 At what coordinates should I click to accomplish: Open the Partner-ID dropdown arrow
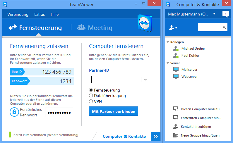(x=145, y=80)
